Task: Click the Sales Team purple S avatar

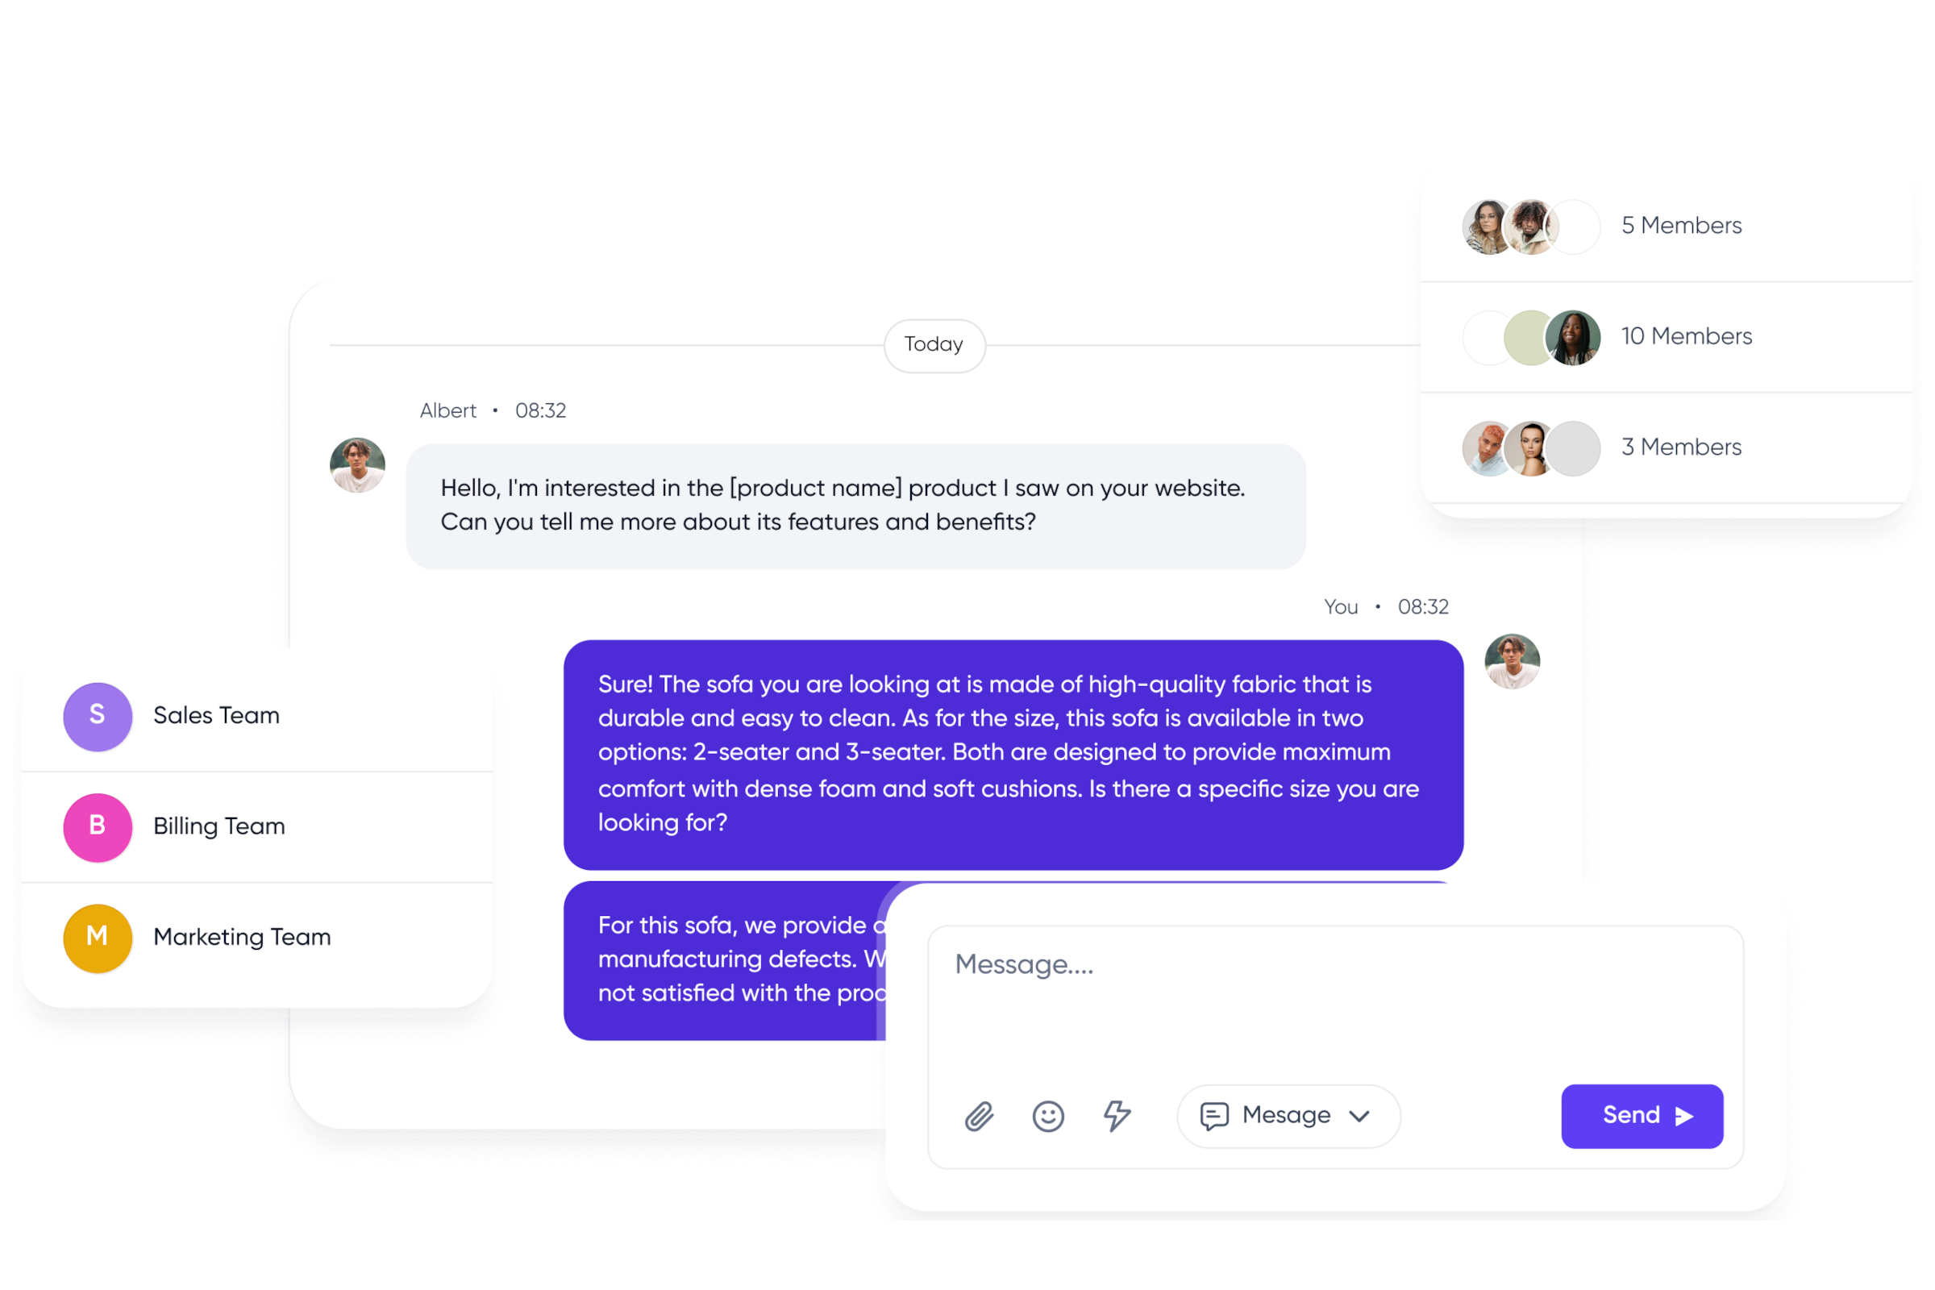Action: coord(98,717)
